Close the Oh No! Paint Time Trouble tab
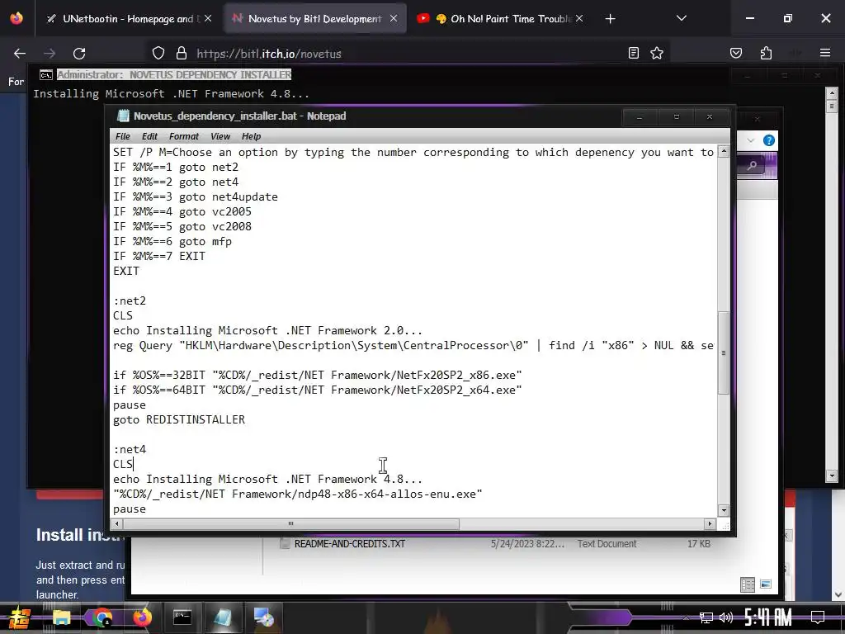This screenshot has height=634, width=845. pyautogui.click(x=578, y=18)
